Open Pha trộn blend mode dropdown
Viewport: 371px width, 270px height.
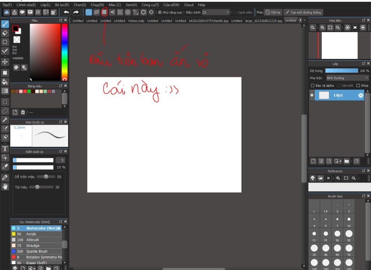[347, 78]
